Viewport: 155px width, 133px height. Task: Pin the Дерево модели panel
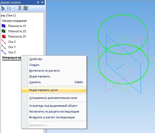click(x=38, y=2)
